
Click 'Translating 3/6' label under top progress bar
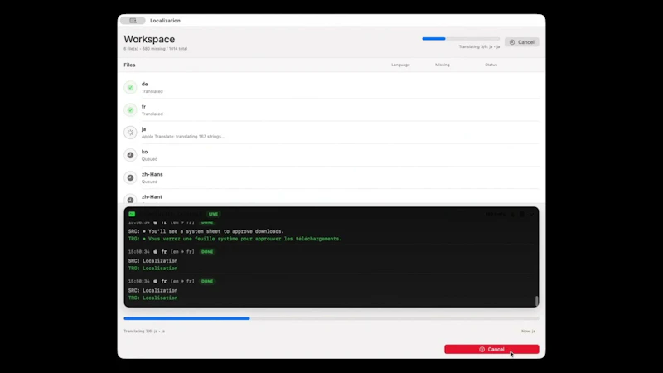tap(479, 46)
